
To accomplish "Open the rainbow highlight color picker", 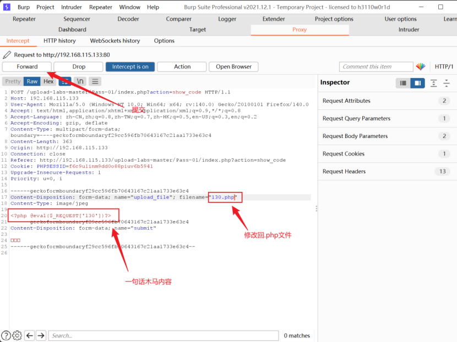I will click(x=421, y=67).
